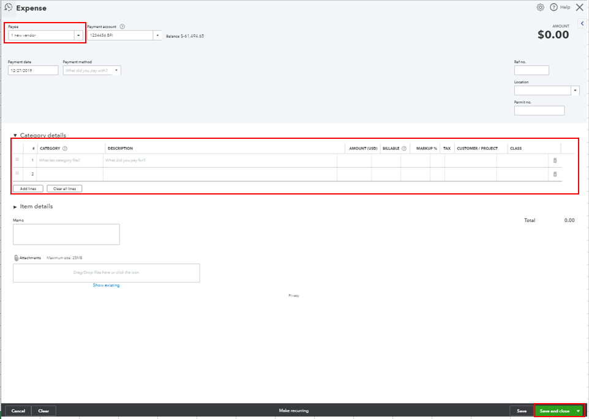589x419 pixels.
Task: Click the Clear button in footer
Action: (x=43, y=411)
